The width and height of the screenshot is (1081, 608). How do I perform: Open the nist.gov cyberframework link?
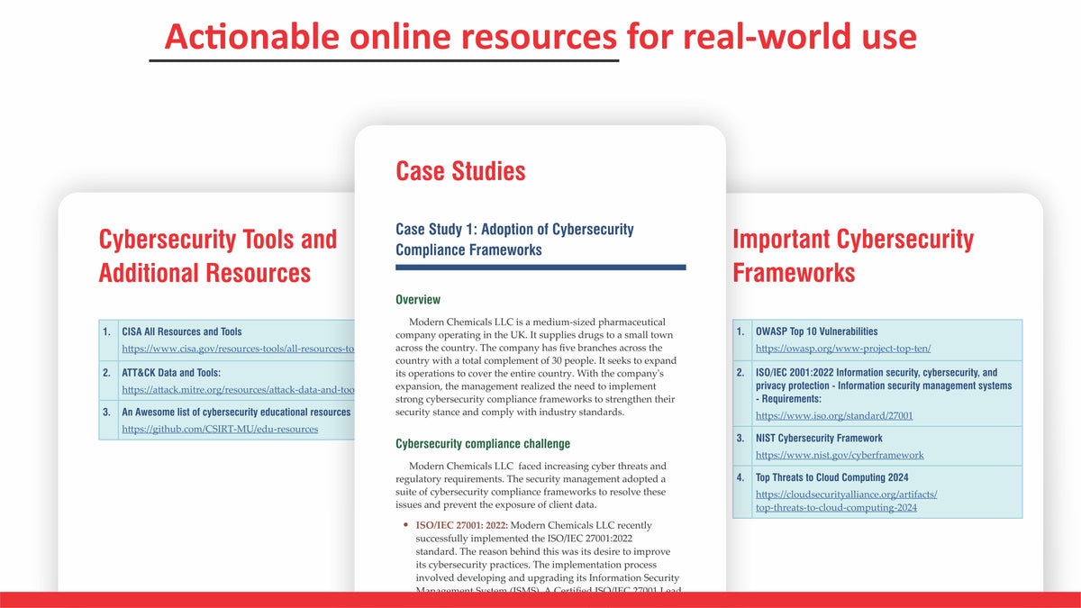click(839, 455)
